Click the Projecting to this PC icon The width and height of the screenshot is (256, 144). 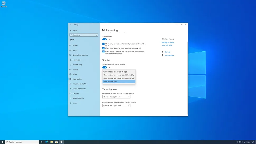click(70, 84)
